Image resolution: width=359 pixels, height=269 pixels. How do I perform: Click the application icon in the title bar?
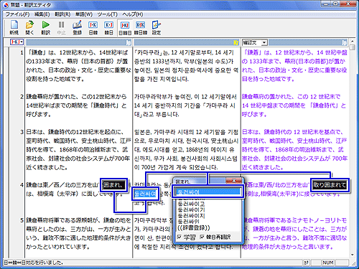pyautogui.click(x=6, y=4)
